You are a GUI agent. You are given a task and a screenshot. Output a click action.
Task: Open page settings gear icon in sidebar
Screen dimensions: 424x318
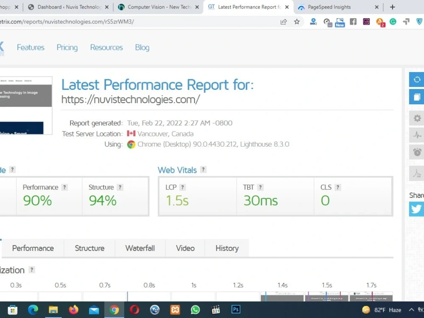click(x=417, y=118)
